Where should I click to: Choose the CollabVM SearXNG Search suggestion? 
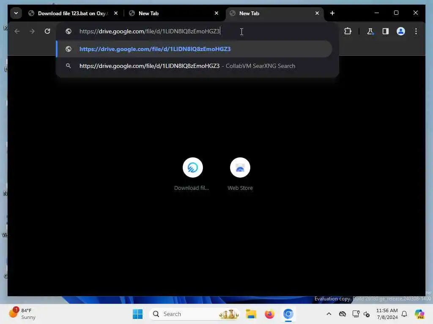coord(194,66)
